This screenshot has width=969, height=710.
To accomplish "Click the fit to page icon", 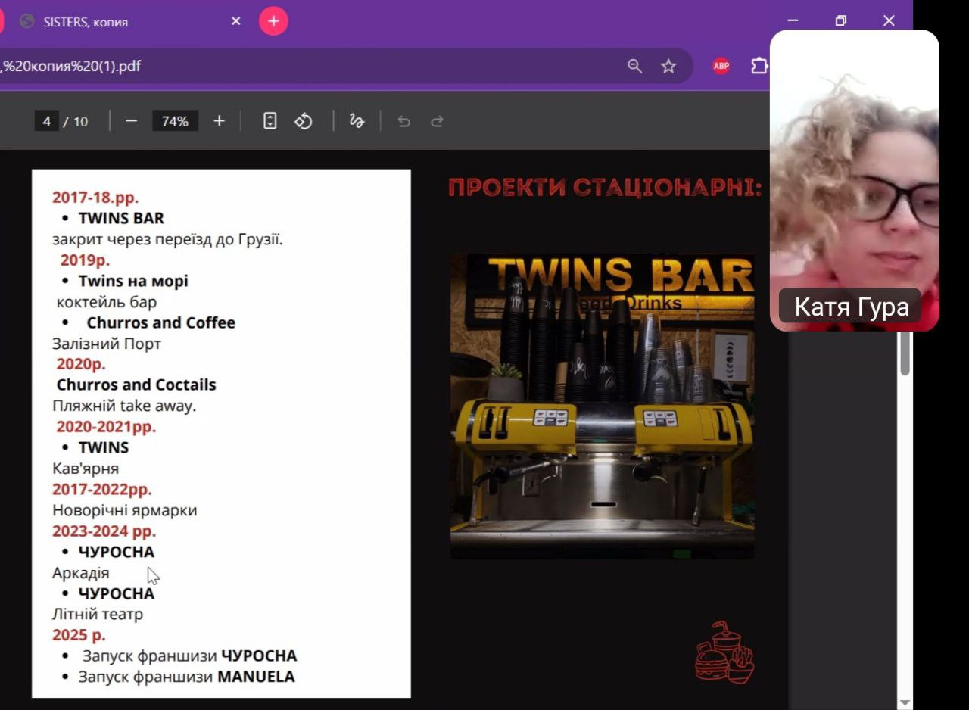I will tap(270, 121).
